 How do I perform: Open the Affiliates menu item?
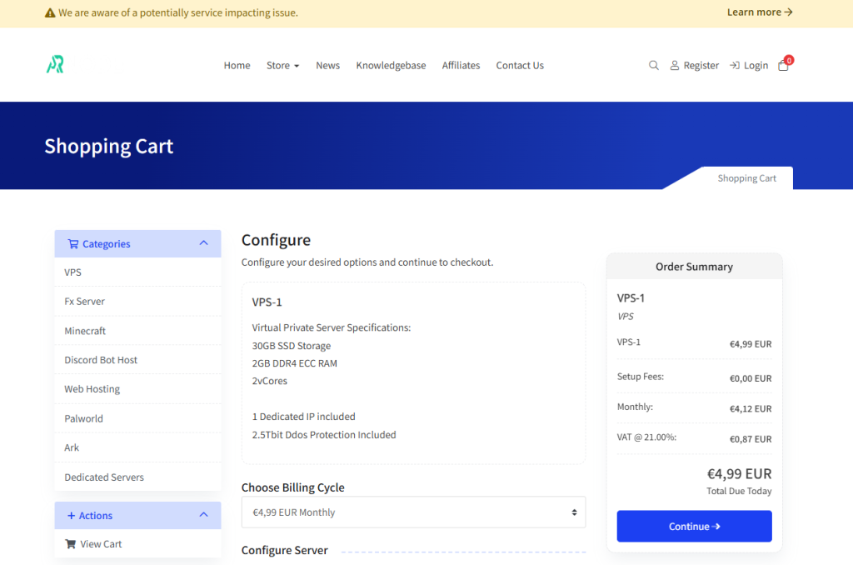[x=461, y=66]
